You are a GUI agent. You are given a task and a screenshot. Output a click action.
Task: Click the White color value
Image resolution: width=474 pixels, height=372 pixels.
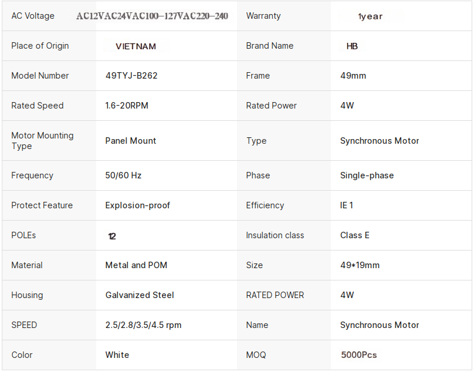(x=117, y=355)
